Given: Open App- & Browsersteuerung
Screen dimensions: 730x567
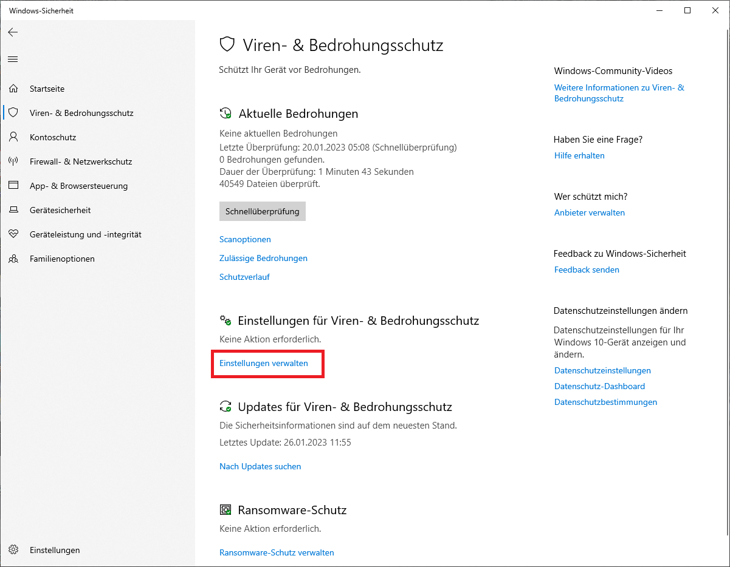Looking at the screenshot, I should click(97, 186).
